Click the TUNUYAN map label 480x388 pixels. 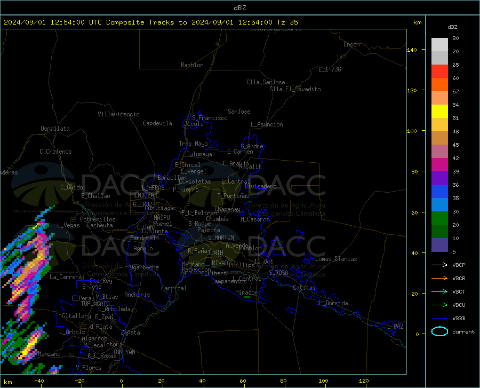click(124, 352)
